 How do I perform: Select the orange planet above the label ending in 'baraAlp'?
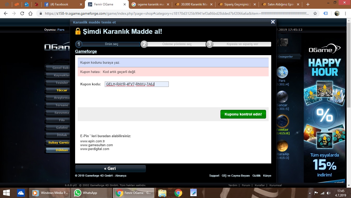coord(282,146)
